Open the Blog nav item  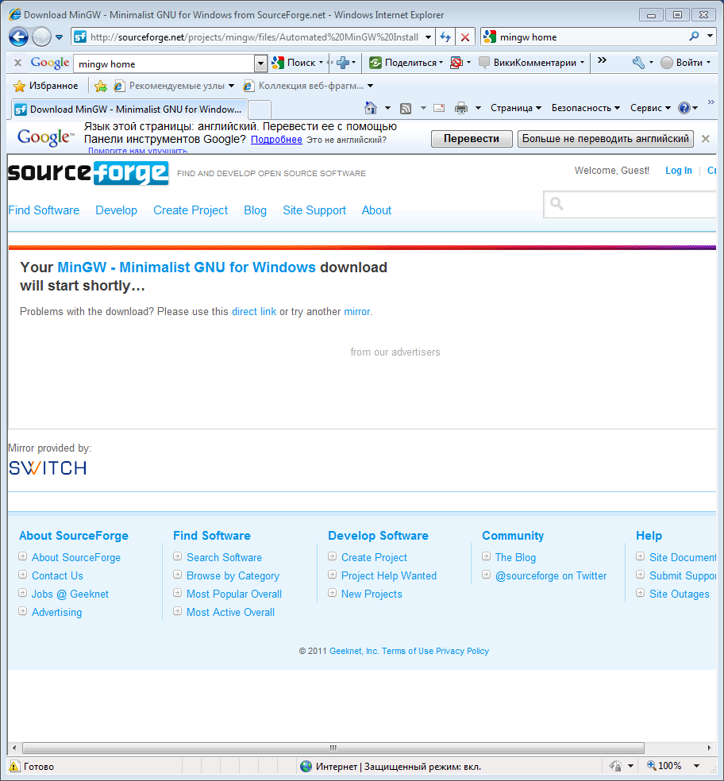255,210
